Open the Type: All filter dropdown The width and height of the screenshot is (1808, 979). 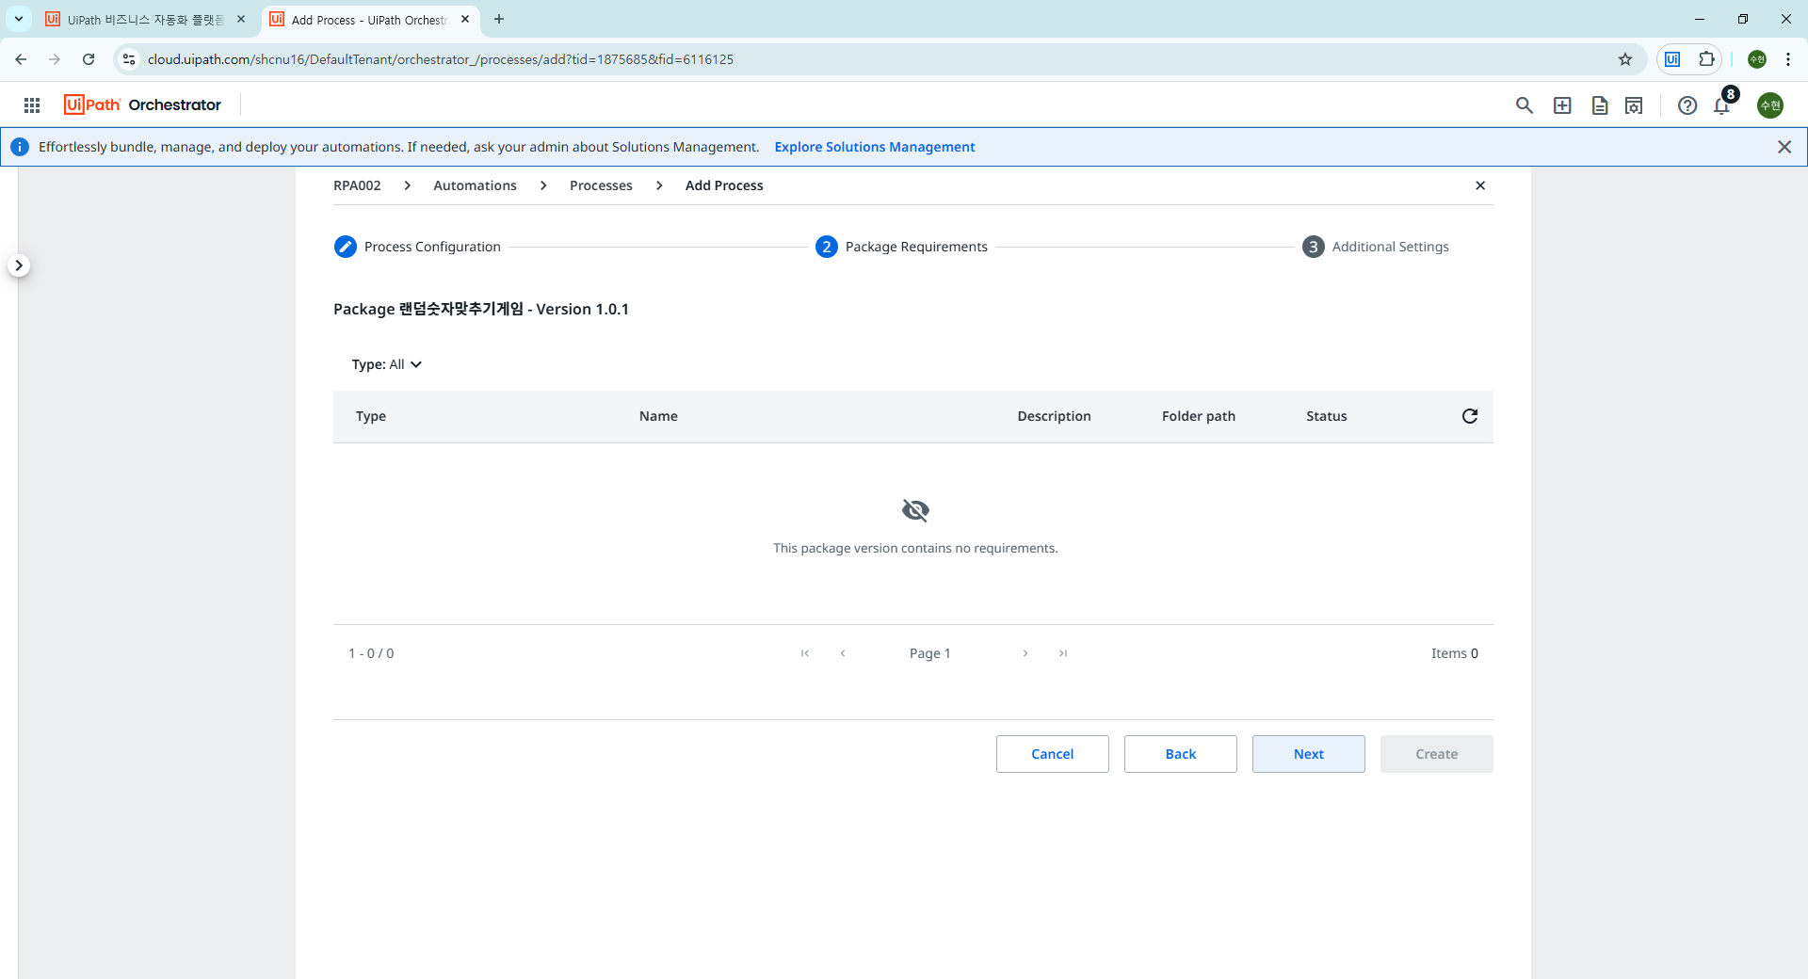pyautogui.click(x=387, y=364)
